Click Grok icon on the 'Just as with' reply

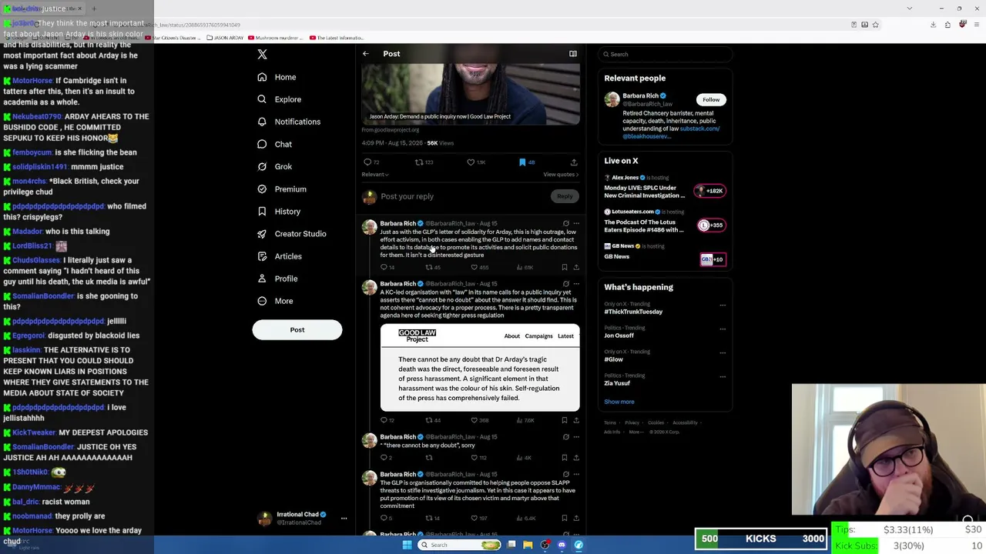566,223
